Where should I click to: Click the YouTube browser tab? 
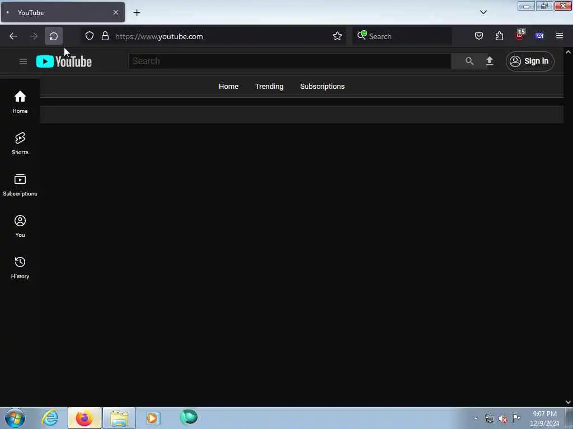click(63, 12)
